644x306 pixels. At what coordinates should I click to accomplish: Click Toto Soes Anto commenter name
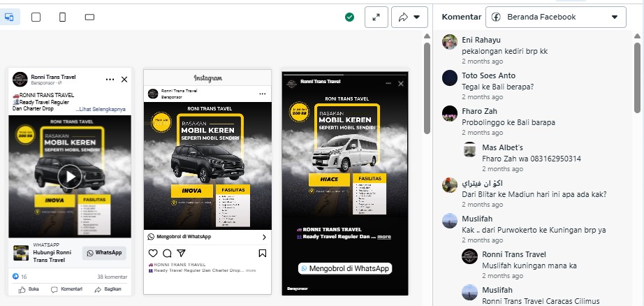(488, 75)
